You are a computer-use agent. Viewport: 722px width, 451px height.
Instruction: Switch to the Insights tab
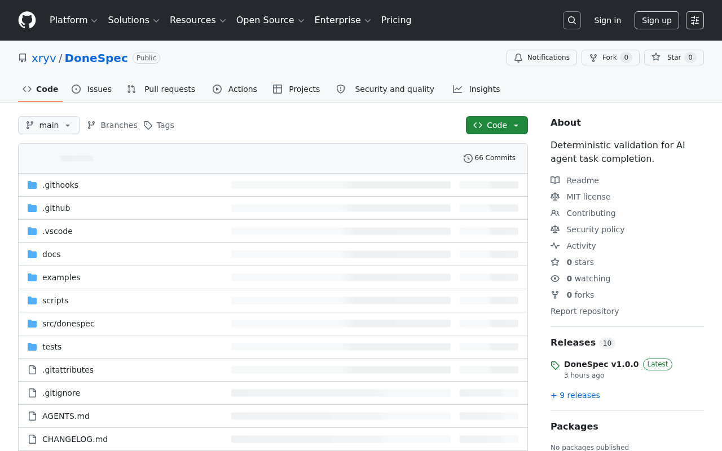(x=477, y=89)
